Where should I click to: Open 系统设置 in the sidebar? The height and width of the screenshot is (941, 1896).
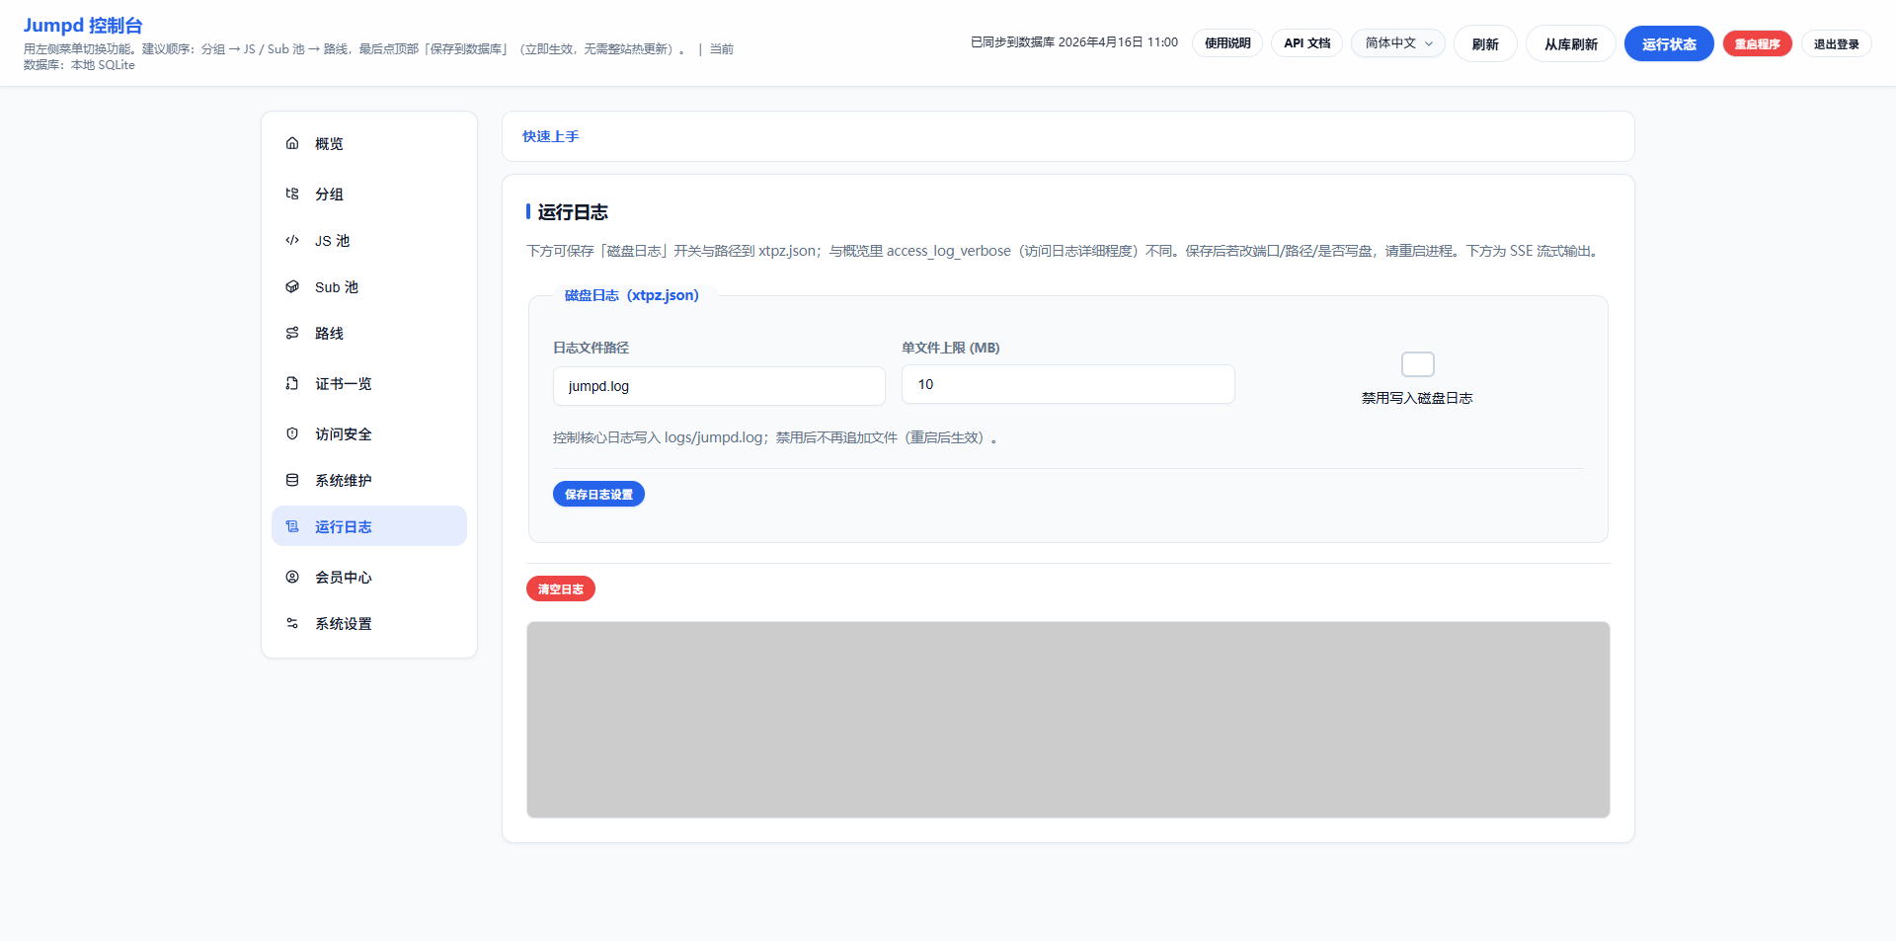[x=343, y=623]
